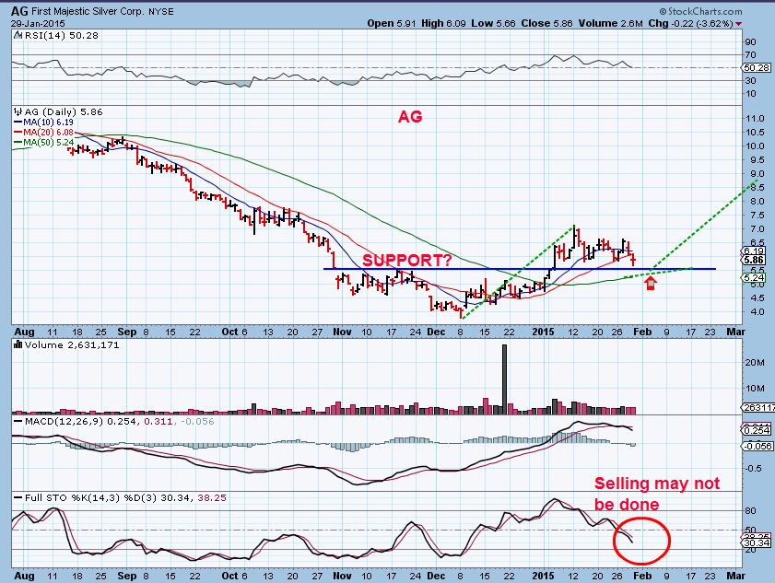775x583 pixels.
Task: Click the High 6.09 header value
Action: point(443,23)
